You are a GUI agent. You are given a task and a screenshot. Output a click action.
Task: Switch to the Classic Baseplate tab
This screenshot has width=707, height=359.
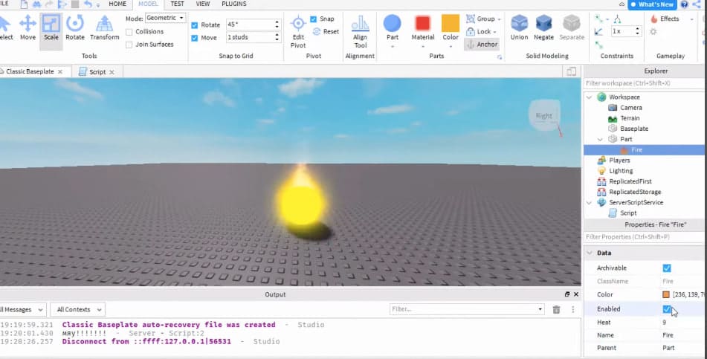[30, 71]
